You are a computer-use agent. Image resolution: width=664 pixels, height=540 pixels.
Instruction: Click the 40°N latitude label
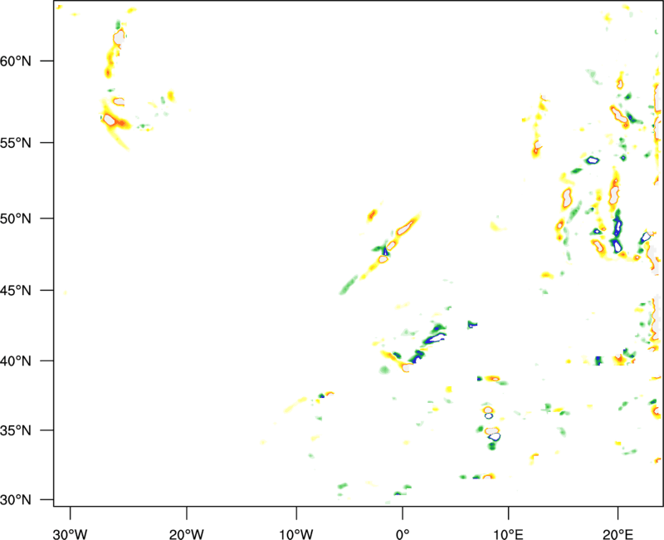16,361
